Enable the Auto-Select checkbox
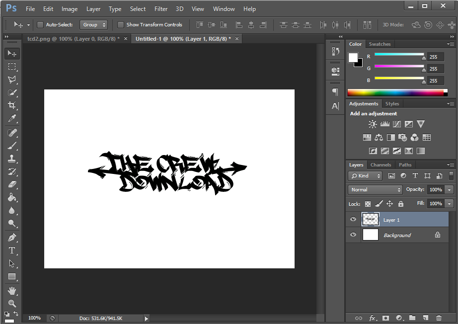The width and height of the screenshot is (458, 324). [x=40, y=25]
